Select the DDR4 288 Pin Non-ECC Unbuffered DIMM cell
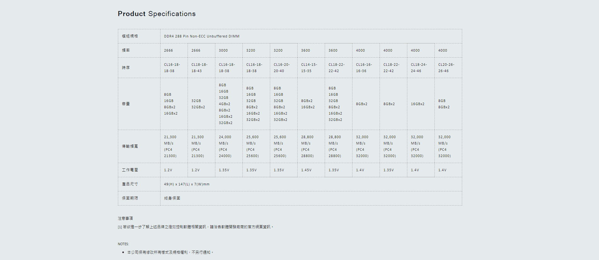599x260 pixels. [x=202, y=36]
